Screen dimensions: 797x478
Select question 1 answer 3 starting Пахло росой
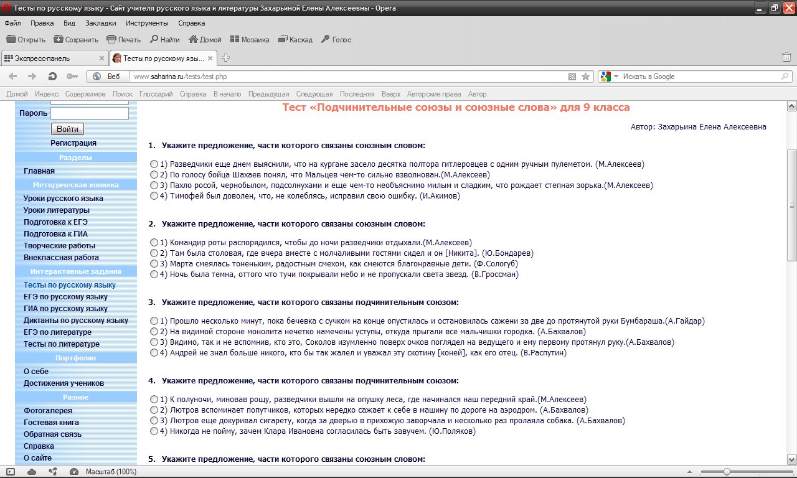tap(154, 185)
